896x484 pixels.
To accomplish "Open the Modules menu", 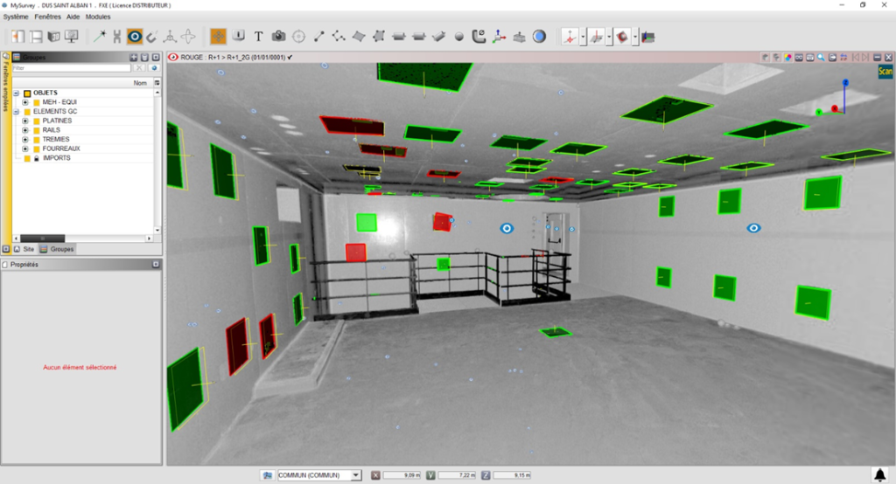I will pyautogui.click(x=98, y=17).
